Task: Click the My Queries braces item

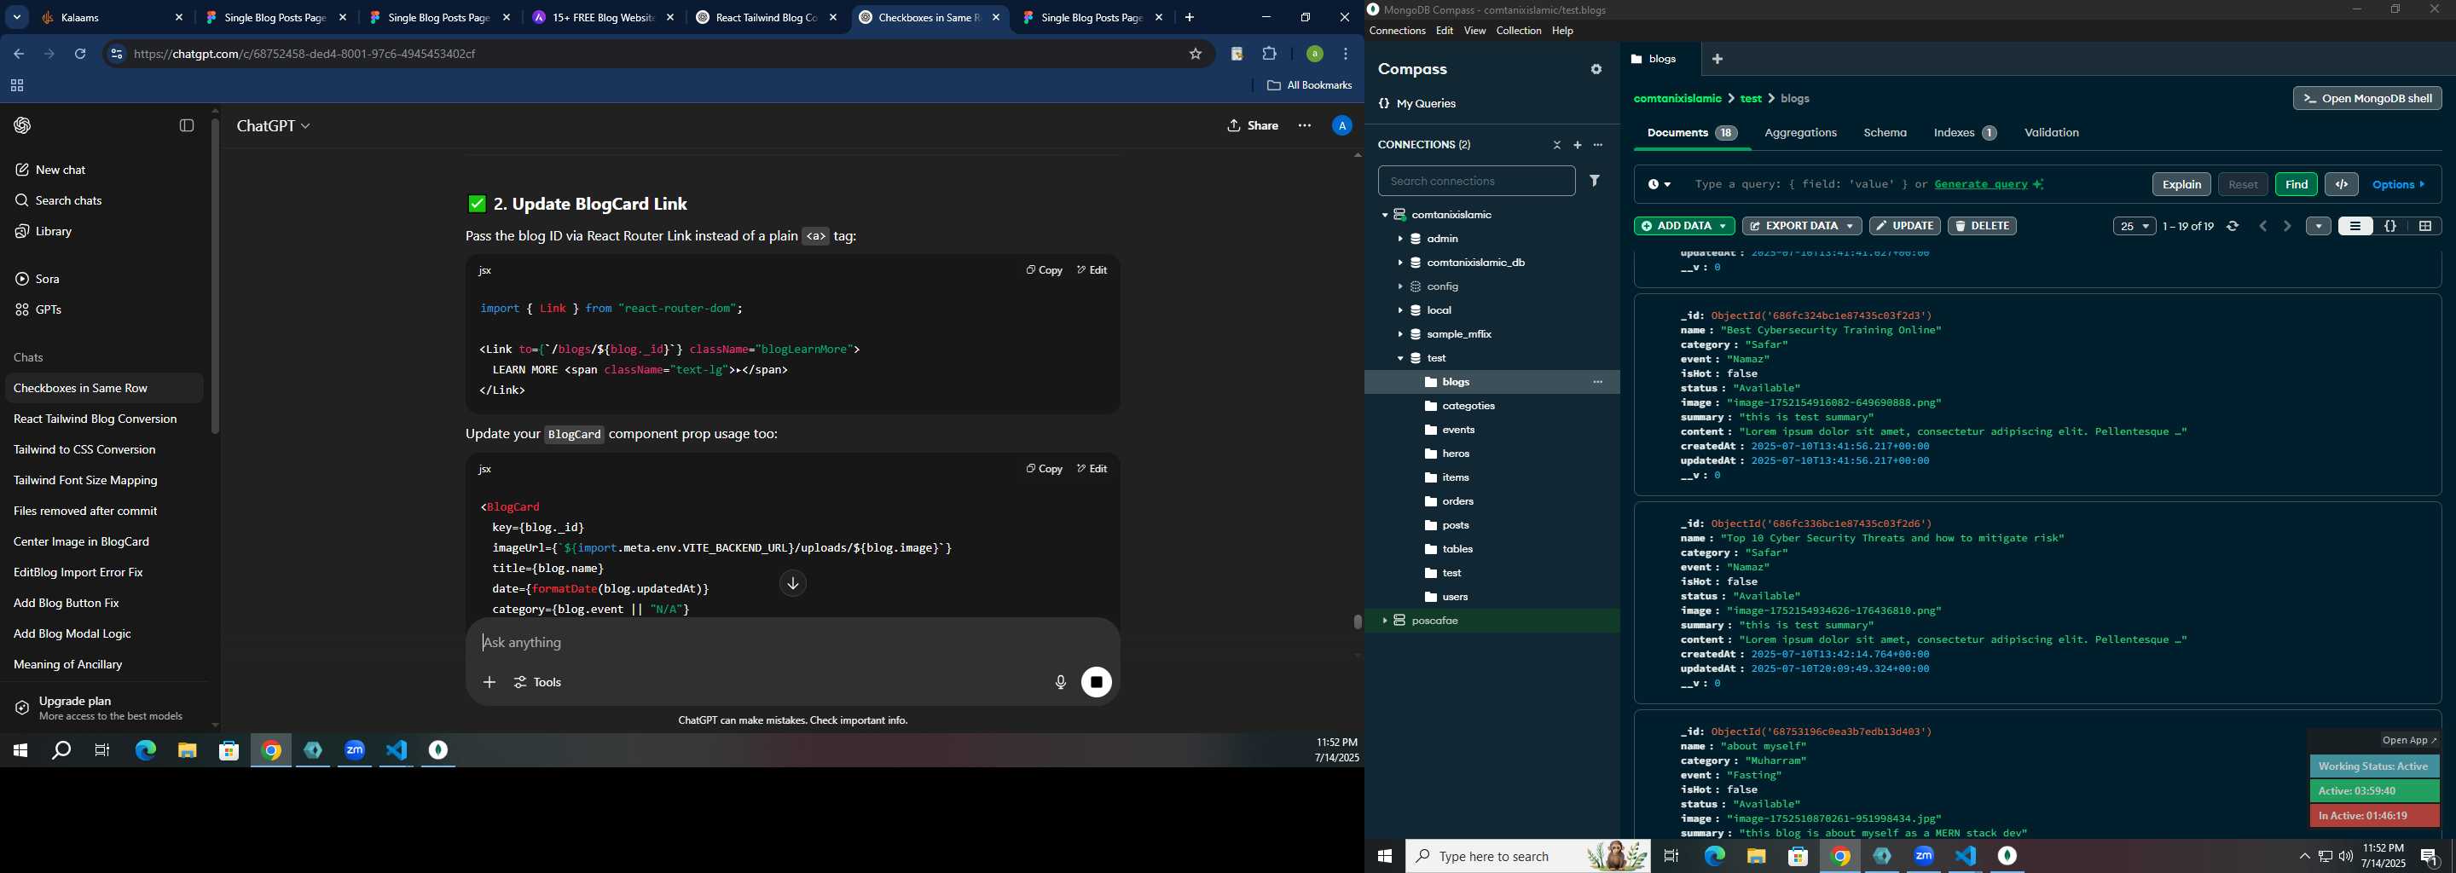Action: (1419, 104)
